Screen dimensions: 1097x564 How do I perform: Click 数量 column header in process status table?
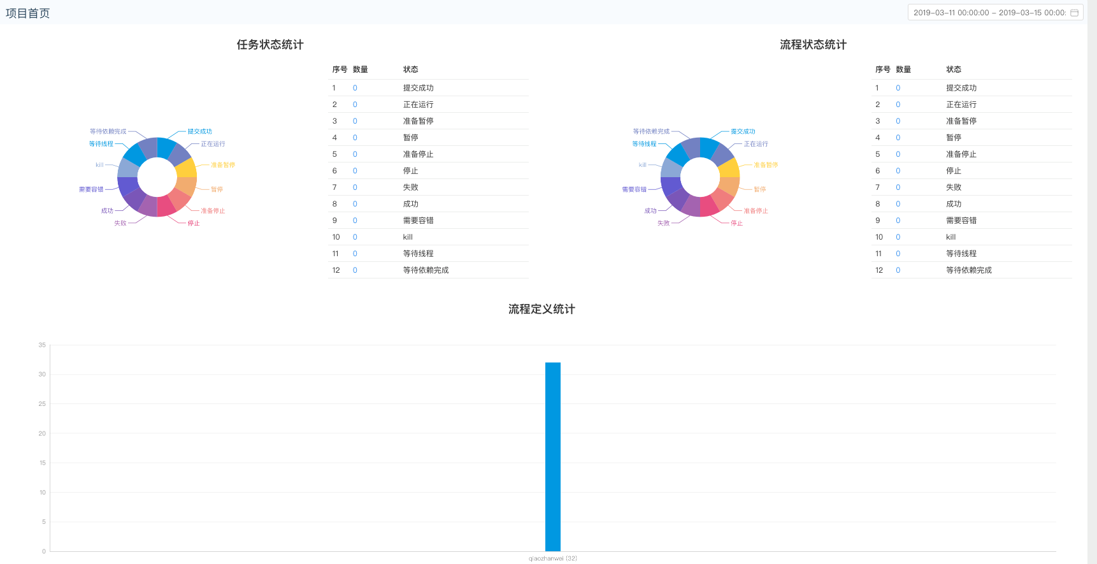(903, 69)
